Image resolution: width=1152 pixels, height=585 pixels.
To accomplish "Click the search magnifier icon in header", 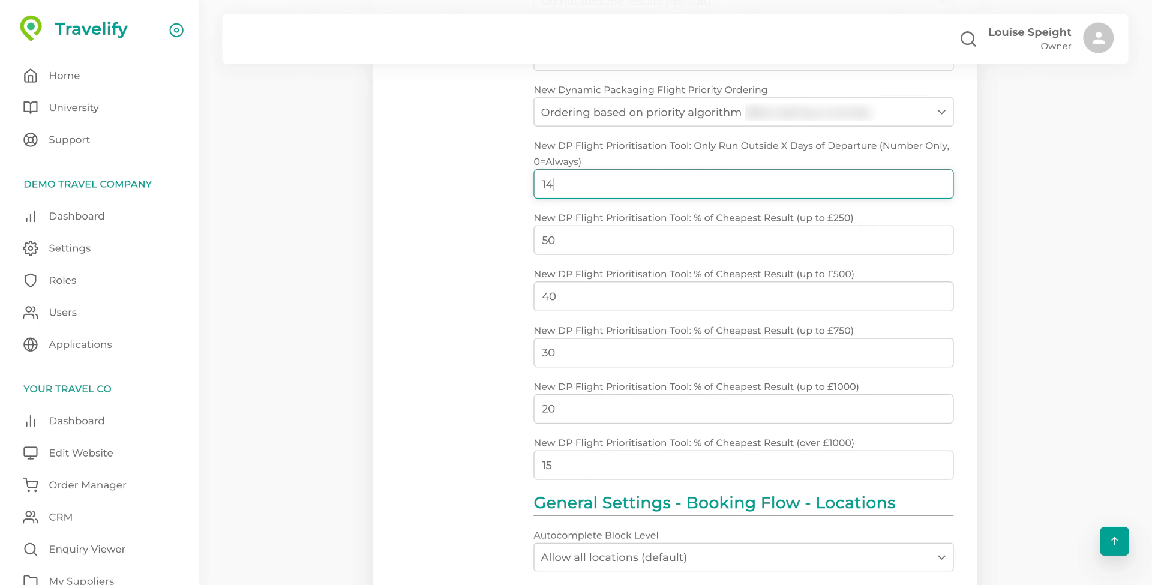I will coord(968,39).
